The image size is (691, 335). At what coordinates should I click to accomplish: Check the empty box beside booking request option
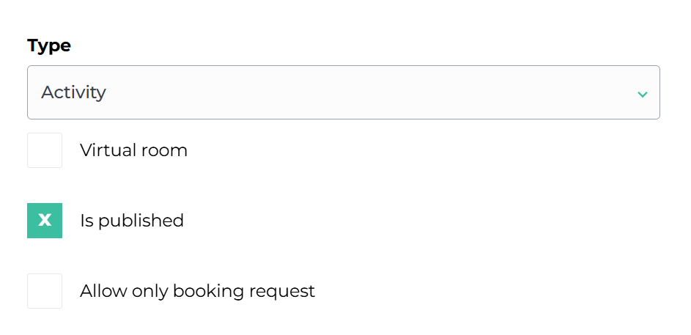(45, 291)
